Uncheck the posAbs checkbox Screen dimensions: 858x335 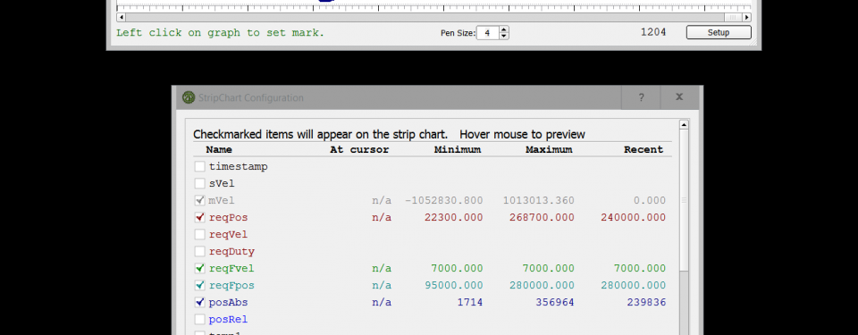pos(199,302)
